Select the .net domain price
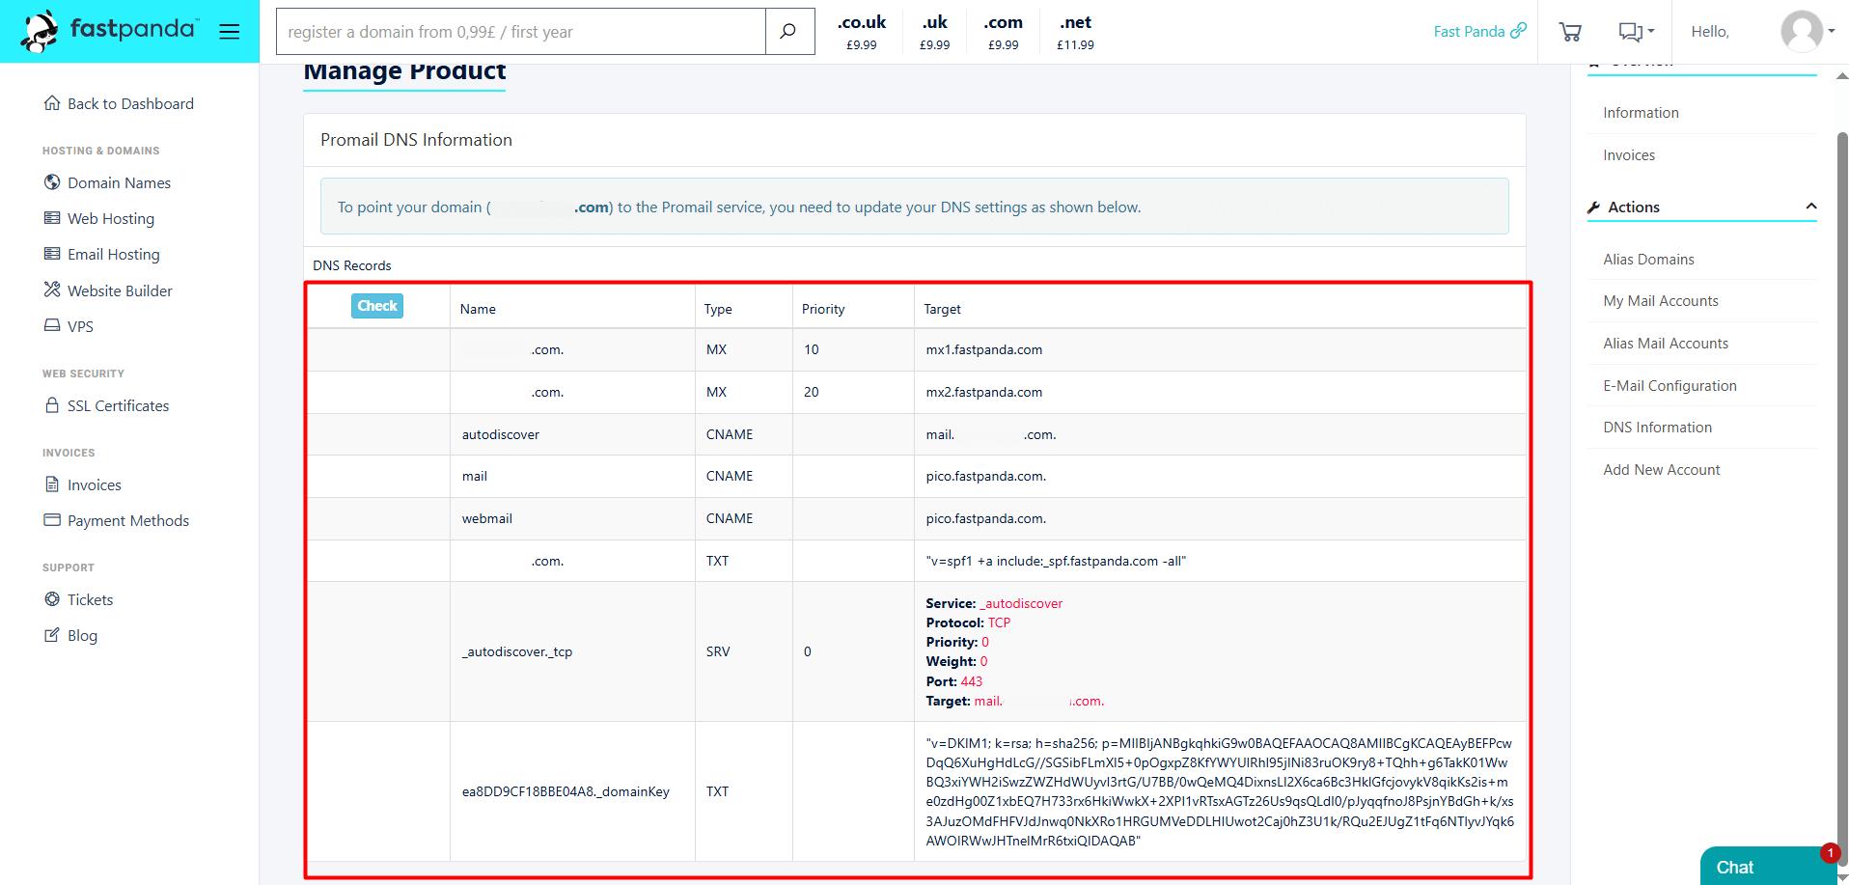Viewport: 1849px width, 885px height. (x=1075, y=32)
